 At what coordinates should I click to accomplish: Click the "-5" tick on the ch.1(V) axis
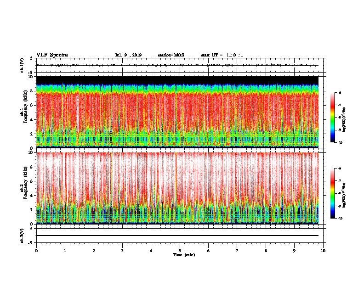30,73
